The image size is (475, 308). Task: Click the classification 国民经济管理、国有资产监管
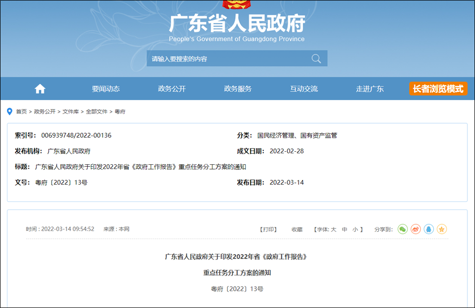point(297,135)
